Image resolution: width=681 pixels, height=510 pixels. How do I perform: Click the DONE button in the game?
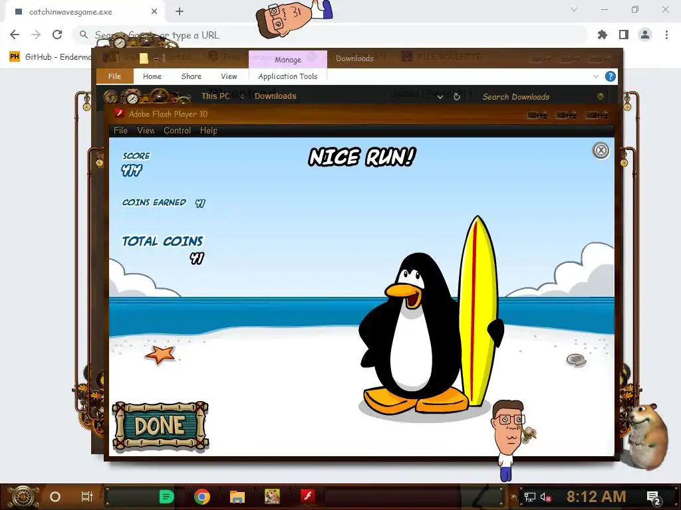coord(160,426)
